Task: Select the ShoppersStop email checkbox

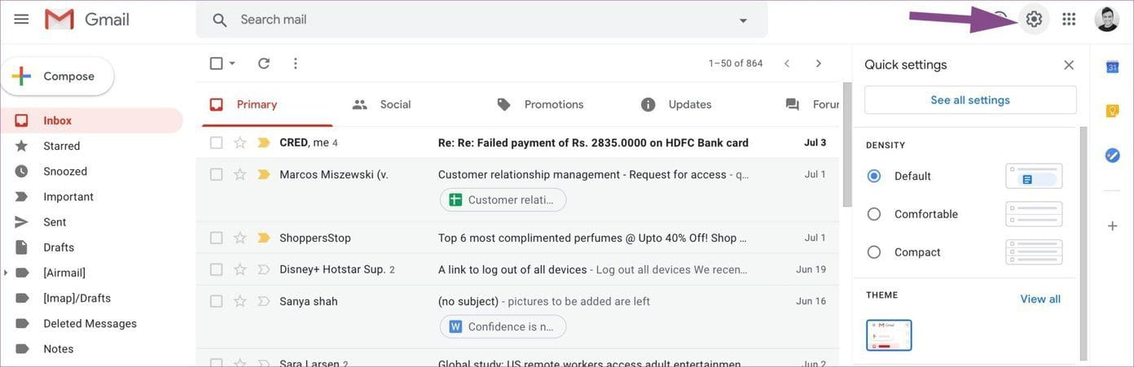Action: click(x=216, y=238)
